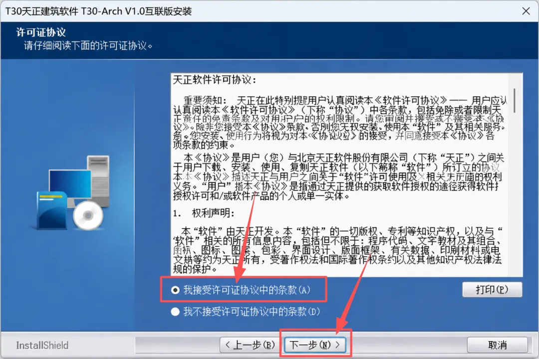Viewport: 539px width, 359px height.
Task: Close the installer window
Action: click(x=526, y=11)
